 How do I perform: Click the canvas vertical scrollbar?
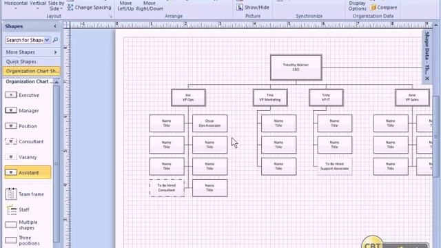point(435,136)
